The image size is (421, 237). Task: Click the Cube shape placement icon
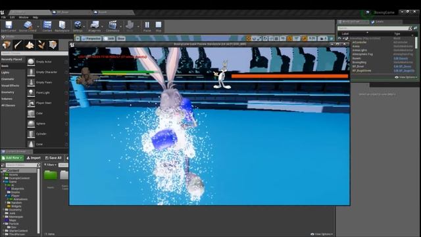[x=31, y=113]
